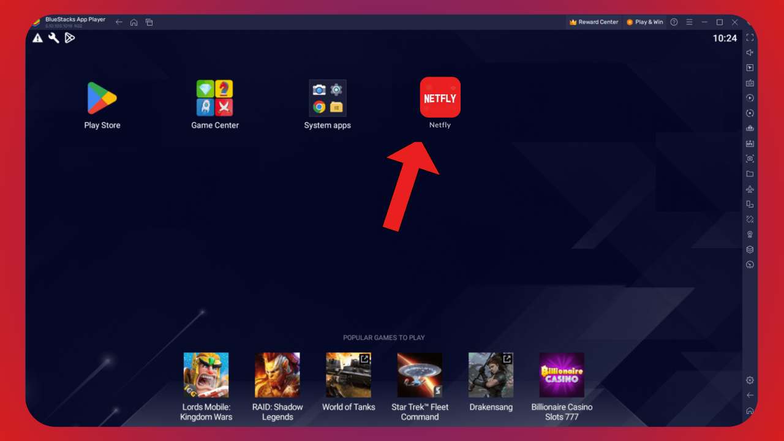Mute the emulator volume
Image resolution: width=784 pixels, height=441 pixels.
pyautogui.click(x=750, y=53)
